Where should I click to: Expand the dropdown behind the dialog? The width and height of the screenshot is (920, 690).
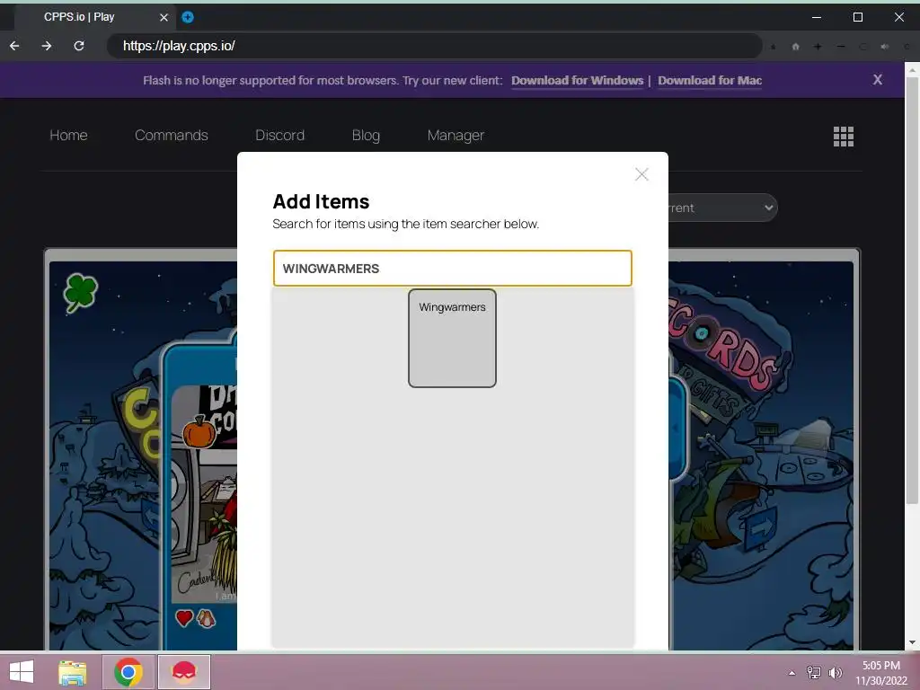tap(723, 208)
